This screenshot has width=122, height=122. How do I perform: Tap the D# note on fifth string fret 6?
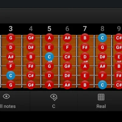point(67,76)
